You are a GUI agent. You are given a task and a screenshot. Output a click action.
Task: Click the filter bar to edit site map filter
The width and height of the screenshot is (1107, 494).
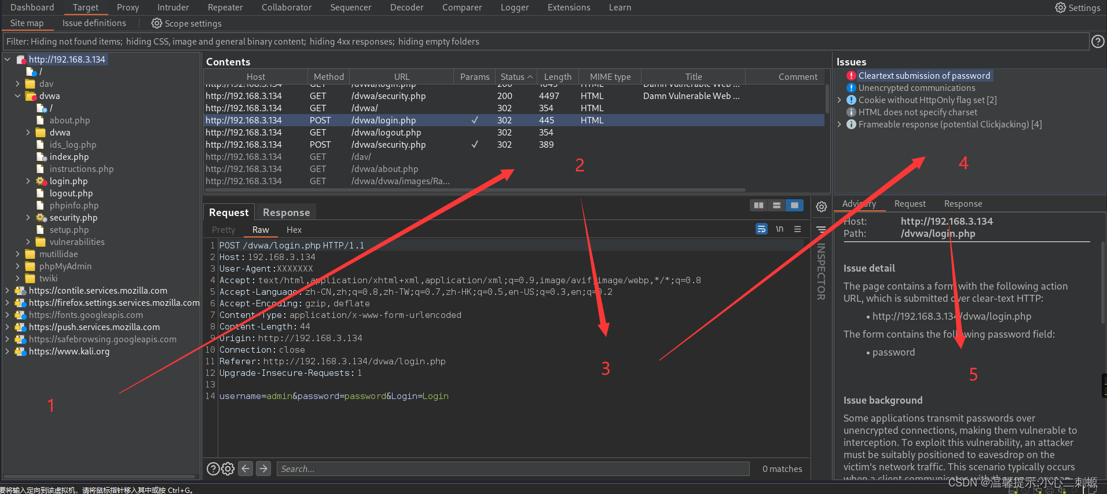[545, 42]
